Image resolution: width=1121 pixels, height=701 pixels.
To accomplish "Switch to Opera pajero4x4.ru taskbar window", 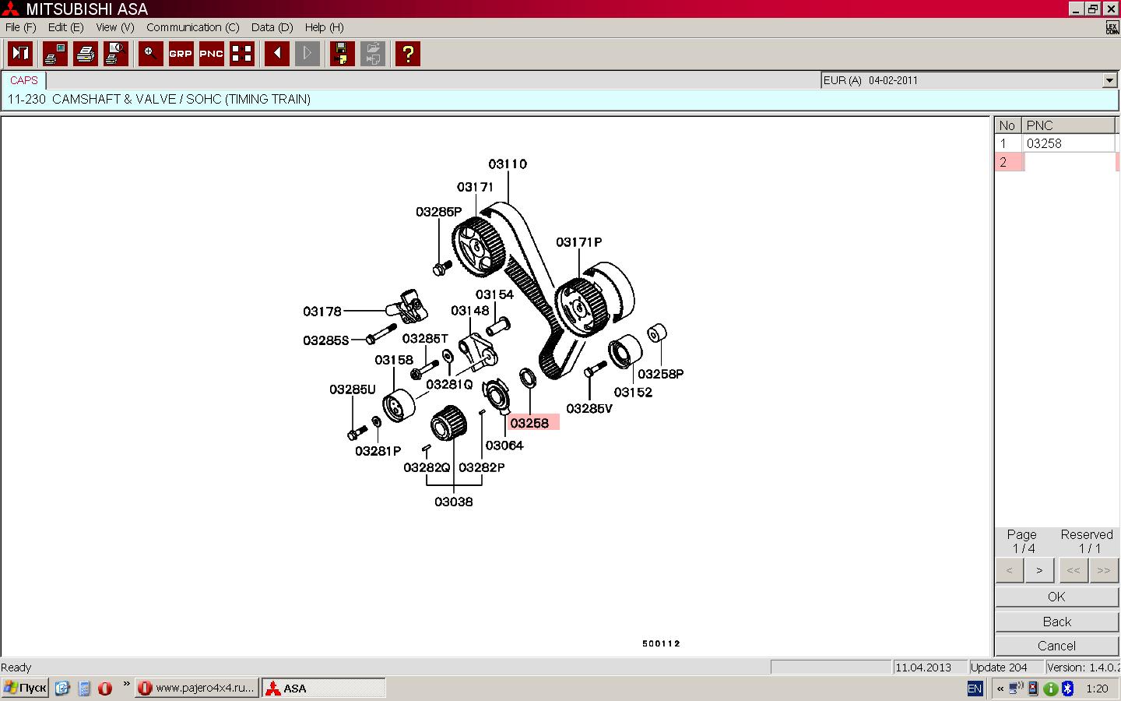I will point(197,688).
